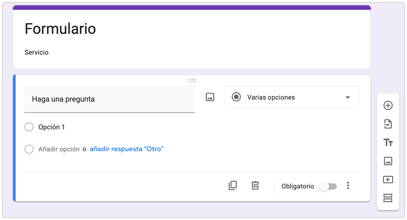This screenshot has height=220, width=407.
Task: Click añadir respuesta "Otro" link
Action: 127,149
